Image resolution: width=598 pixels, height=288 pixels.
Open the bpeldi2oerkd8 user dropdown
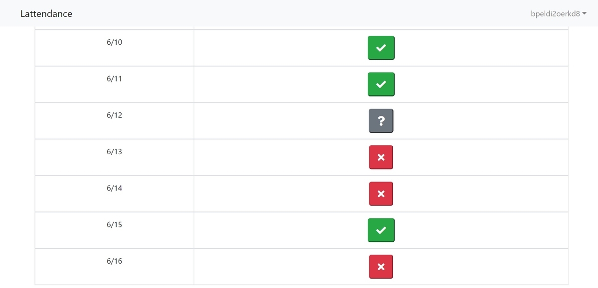tap(558, 13)
